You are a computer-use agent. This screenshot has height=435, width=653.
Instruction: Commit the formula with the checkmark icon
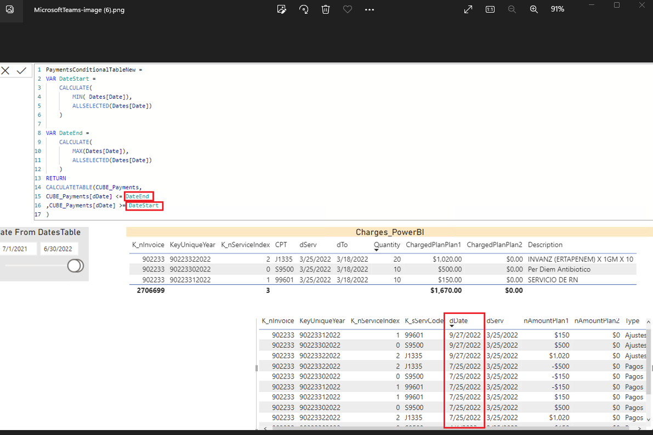[21, 70]
